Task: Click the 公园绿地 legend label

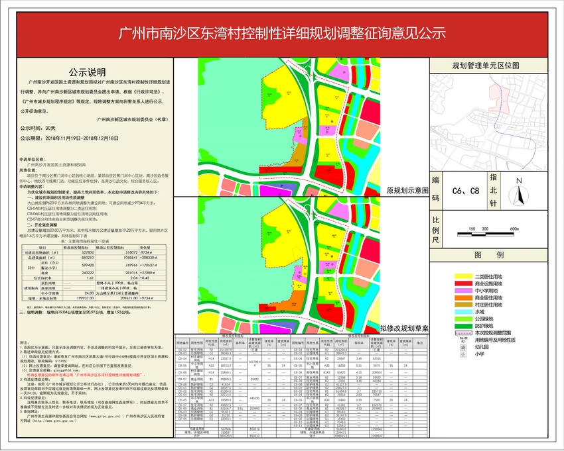Action: point(484,319)
